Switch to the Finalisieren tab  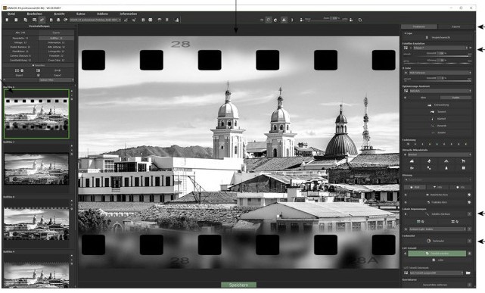click(419, 26)
